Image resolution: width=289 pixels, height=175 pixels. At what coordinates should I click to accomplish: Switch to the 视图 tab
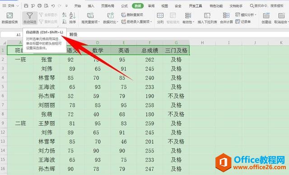pos(164,6)
